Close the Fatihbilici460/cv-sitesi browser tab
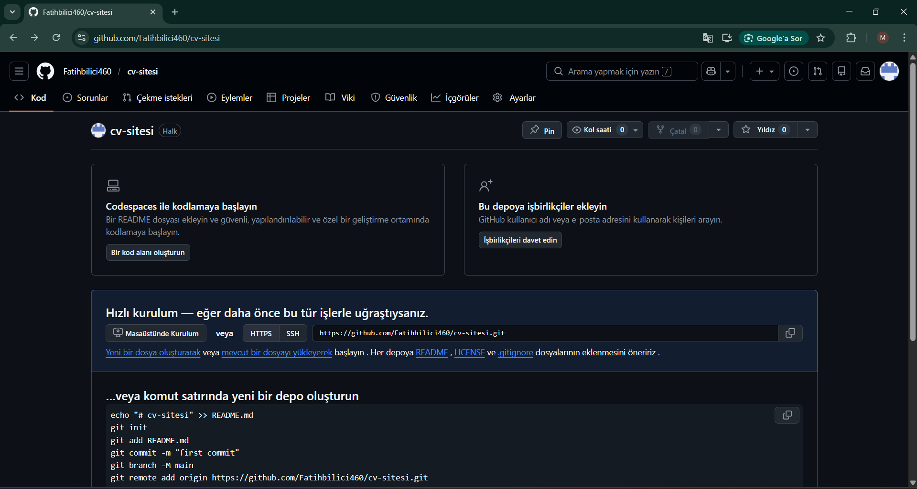The height and width of the screenshot is (489, 917). 153,12
